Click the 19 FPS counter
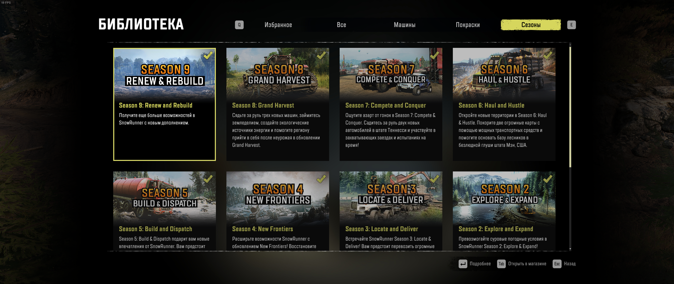 (6, 3)
